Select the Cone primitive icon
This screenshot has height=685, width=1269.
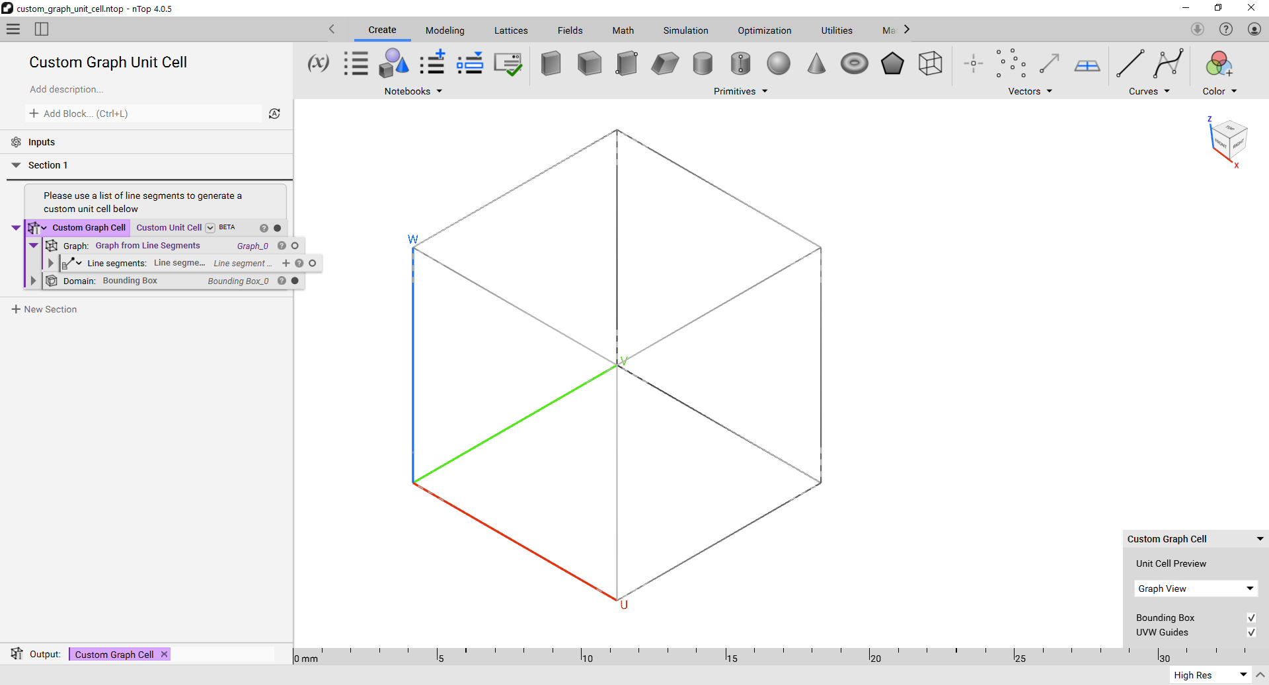(x=816, y=63)
